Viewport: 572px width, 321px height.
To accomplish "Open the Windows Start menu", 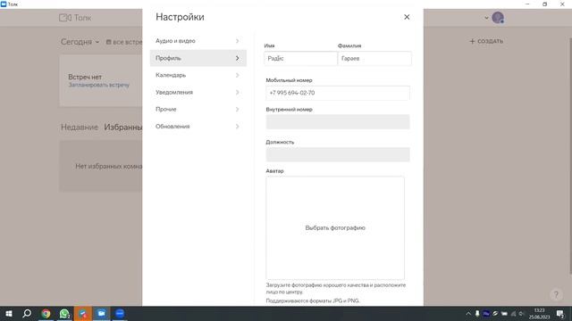I will coord(9,313).
